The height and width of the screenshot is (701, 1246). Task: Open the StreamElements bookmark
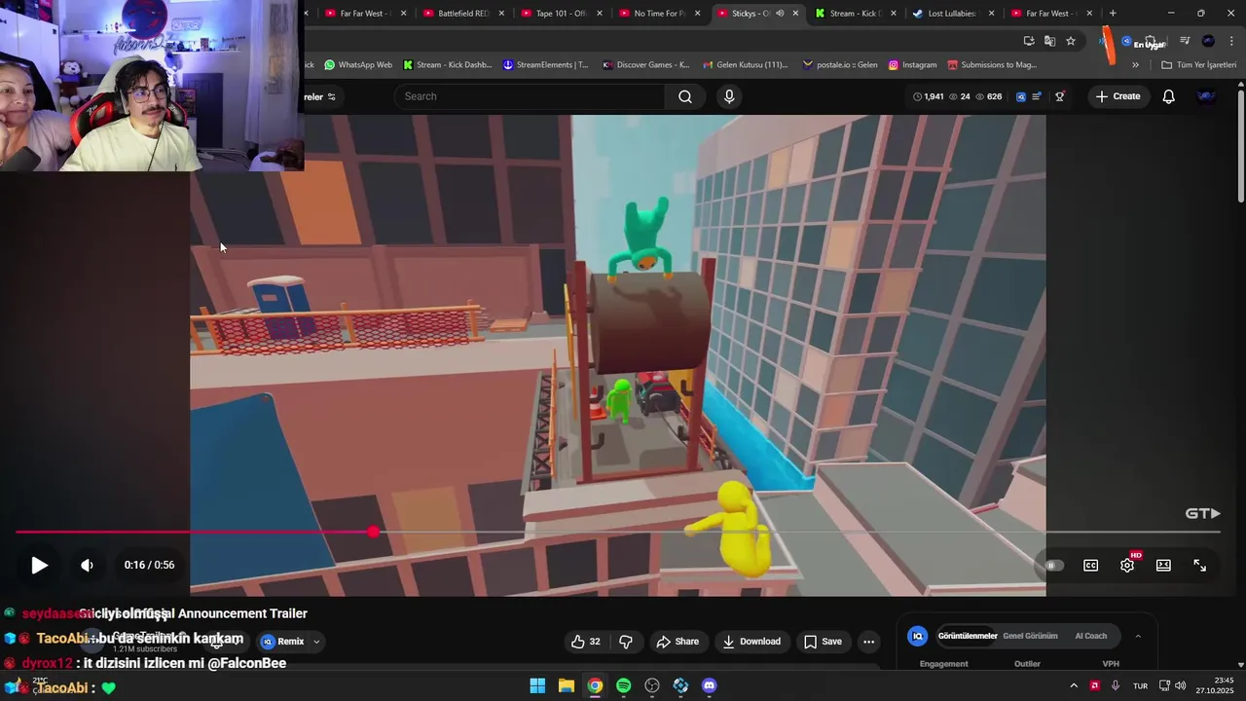(x=545, y=65)
